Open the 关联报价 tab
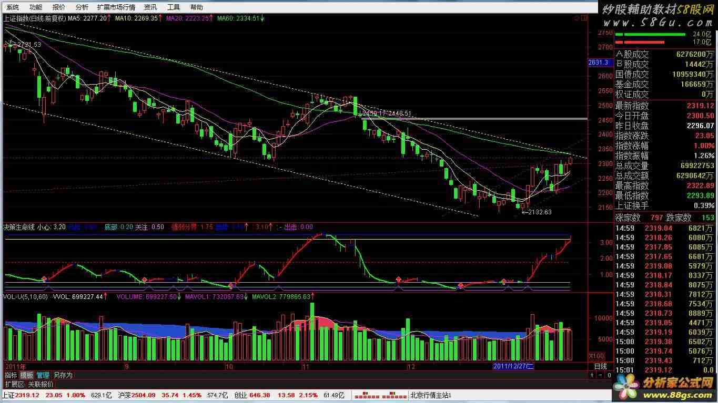The width and height of the screenshot is (718, 403). click(41, 384)
